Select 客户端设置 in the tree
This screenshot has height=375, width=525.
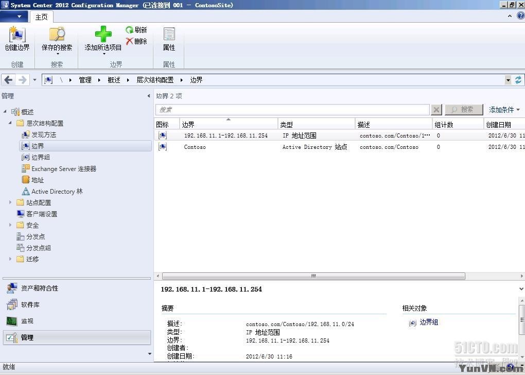coord(37,214)
